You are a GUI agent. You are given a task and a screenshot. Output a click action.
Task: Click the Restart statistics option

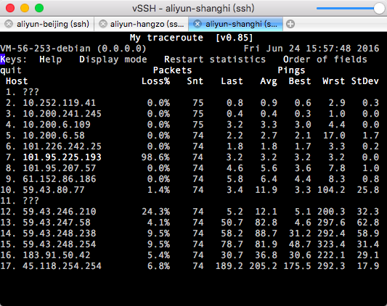[x=215, y=59]
